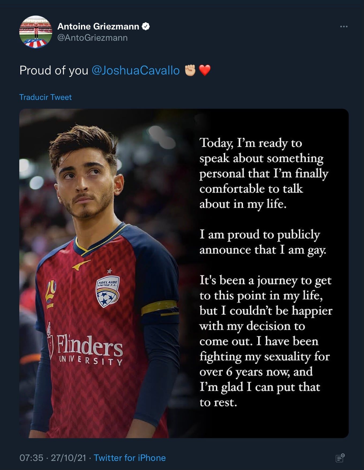Click Antoine Griezmann's profile avatar
The width and height of the screenshot is (364, 470).
(x=36, y=32)
